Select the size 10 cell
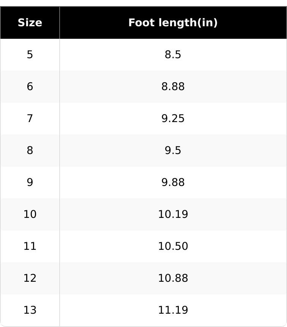The image size is (287, 327). pyautogui.click(x=30, y=214)
